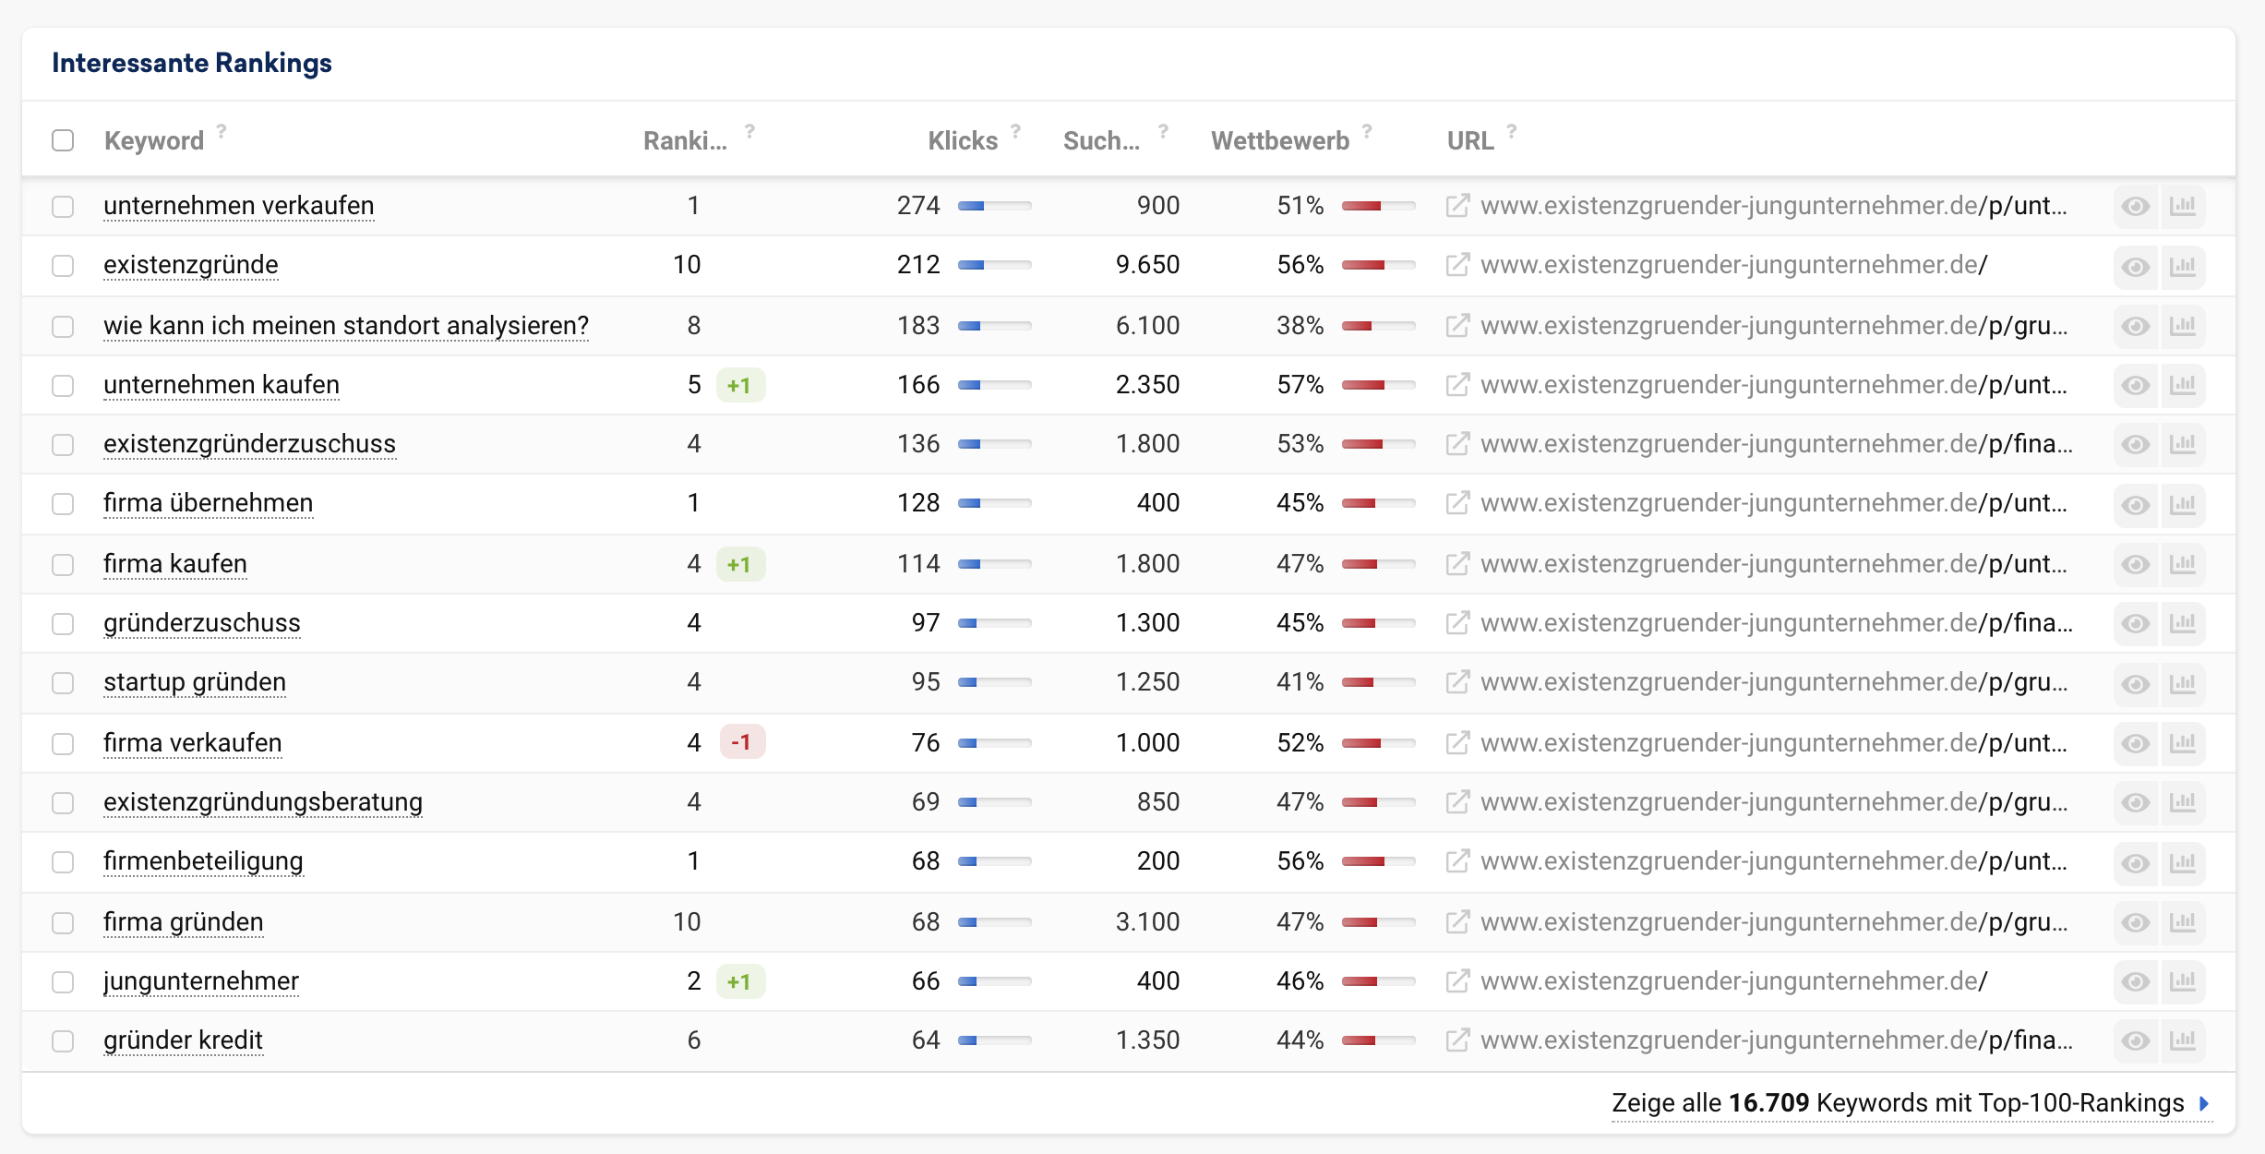Sort table by Klicks column header

(963, 140)
